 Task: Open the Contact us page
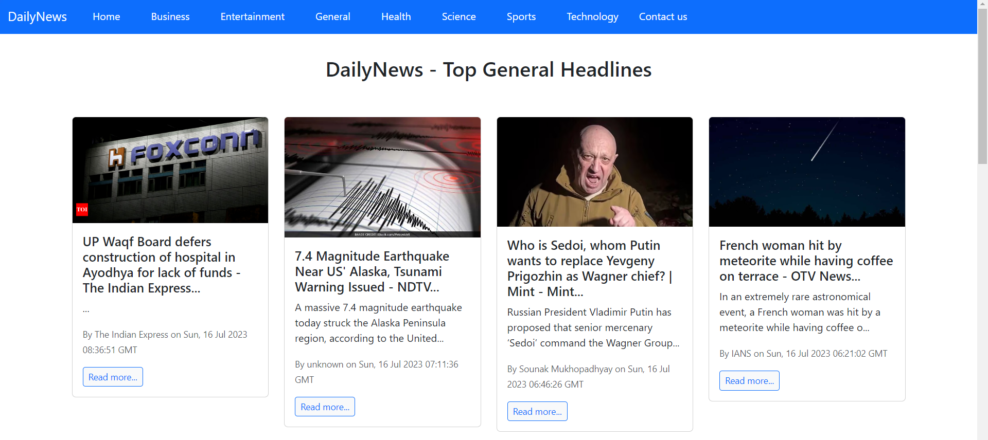coord(663,16)
